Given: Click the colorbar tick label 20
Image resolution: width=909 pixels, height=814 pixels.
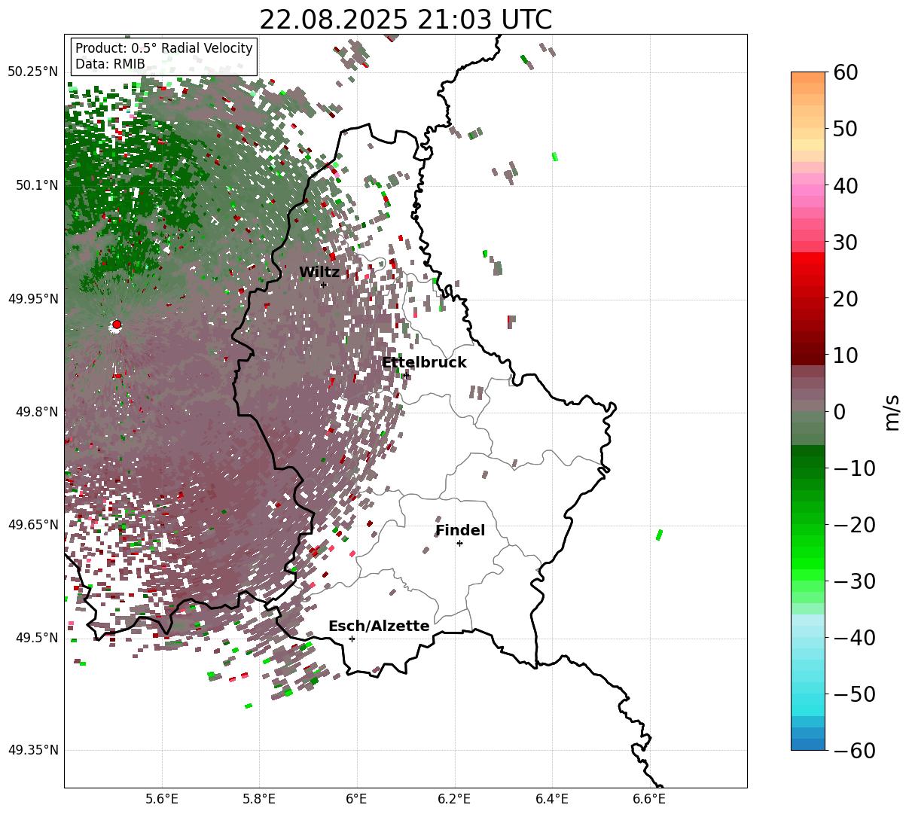Looking at the screenshot, I should pos(846,299).
